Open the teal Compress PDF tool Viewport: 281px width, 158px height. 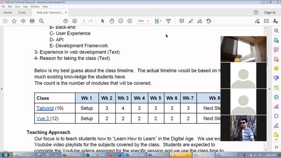[276, 97]
